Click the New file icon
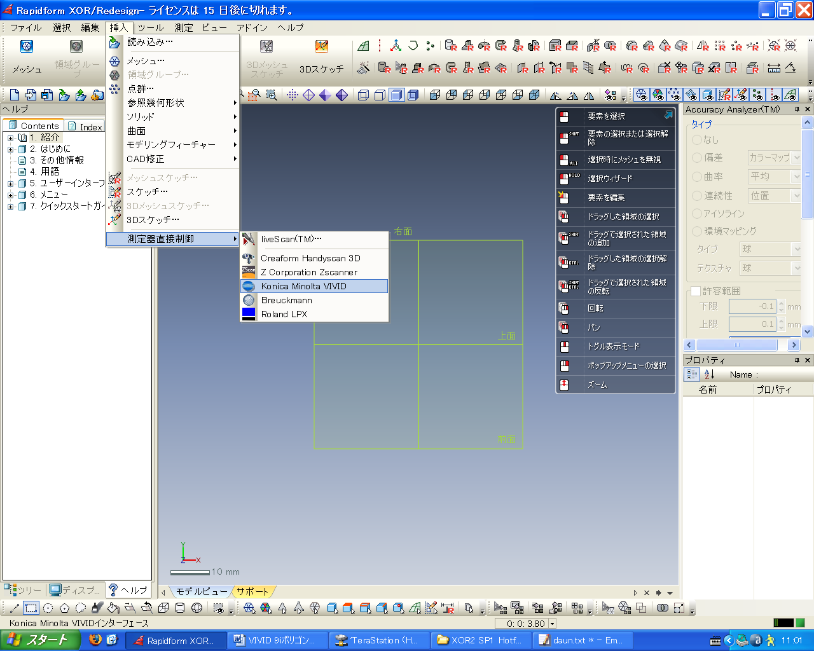Screen dimensions: 814x651 pos(14,95)
